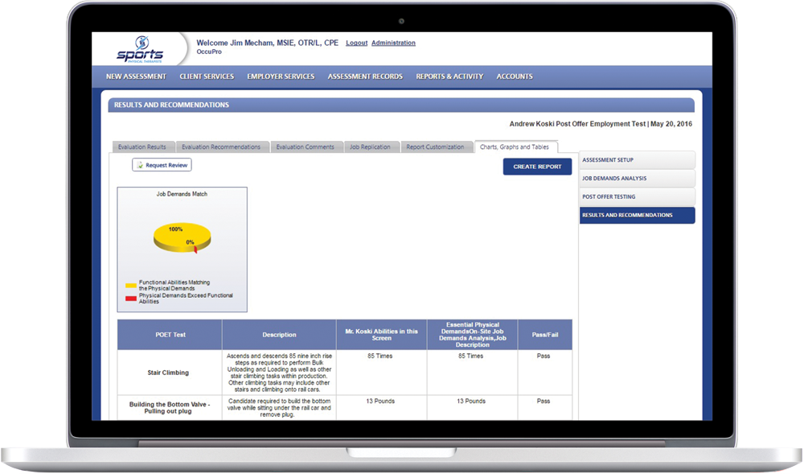The image size is (804, 474).
Task: Click the yellow Functional Abilities legend swatch
Action: [131, 286]
